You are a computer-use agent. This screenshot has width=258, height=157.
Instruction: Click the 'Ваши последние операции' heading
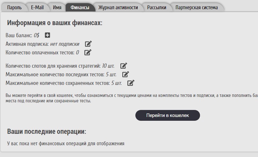(x=47, y=132)
